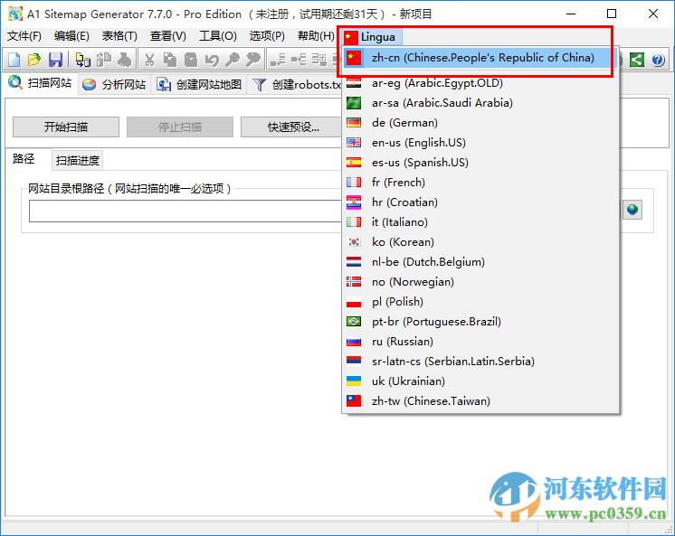
Task: Click the Cut scissors toolbar icon
Action: 149,60
